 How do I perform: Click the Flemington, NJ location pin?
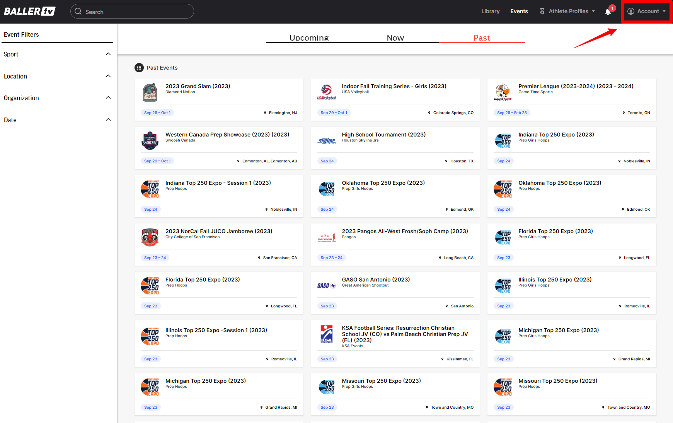click(265, 113)
